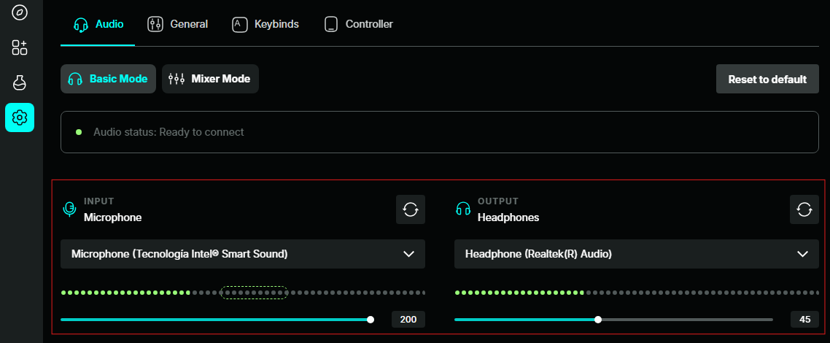Image resolution: width=830 pixels, height=343 pixels.
Task: Click the headphones volume slider handle
Action: point(598,319)
